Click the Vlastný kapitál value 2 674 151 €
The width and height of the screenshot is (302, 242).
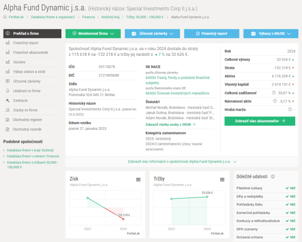coord(281,84)
